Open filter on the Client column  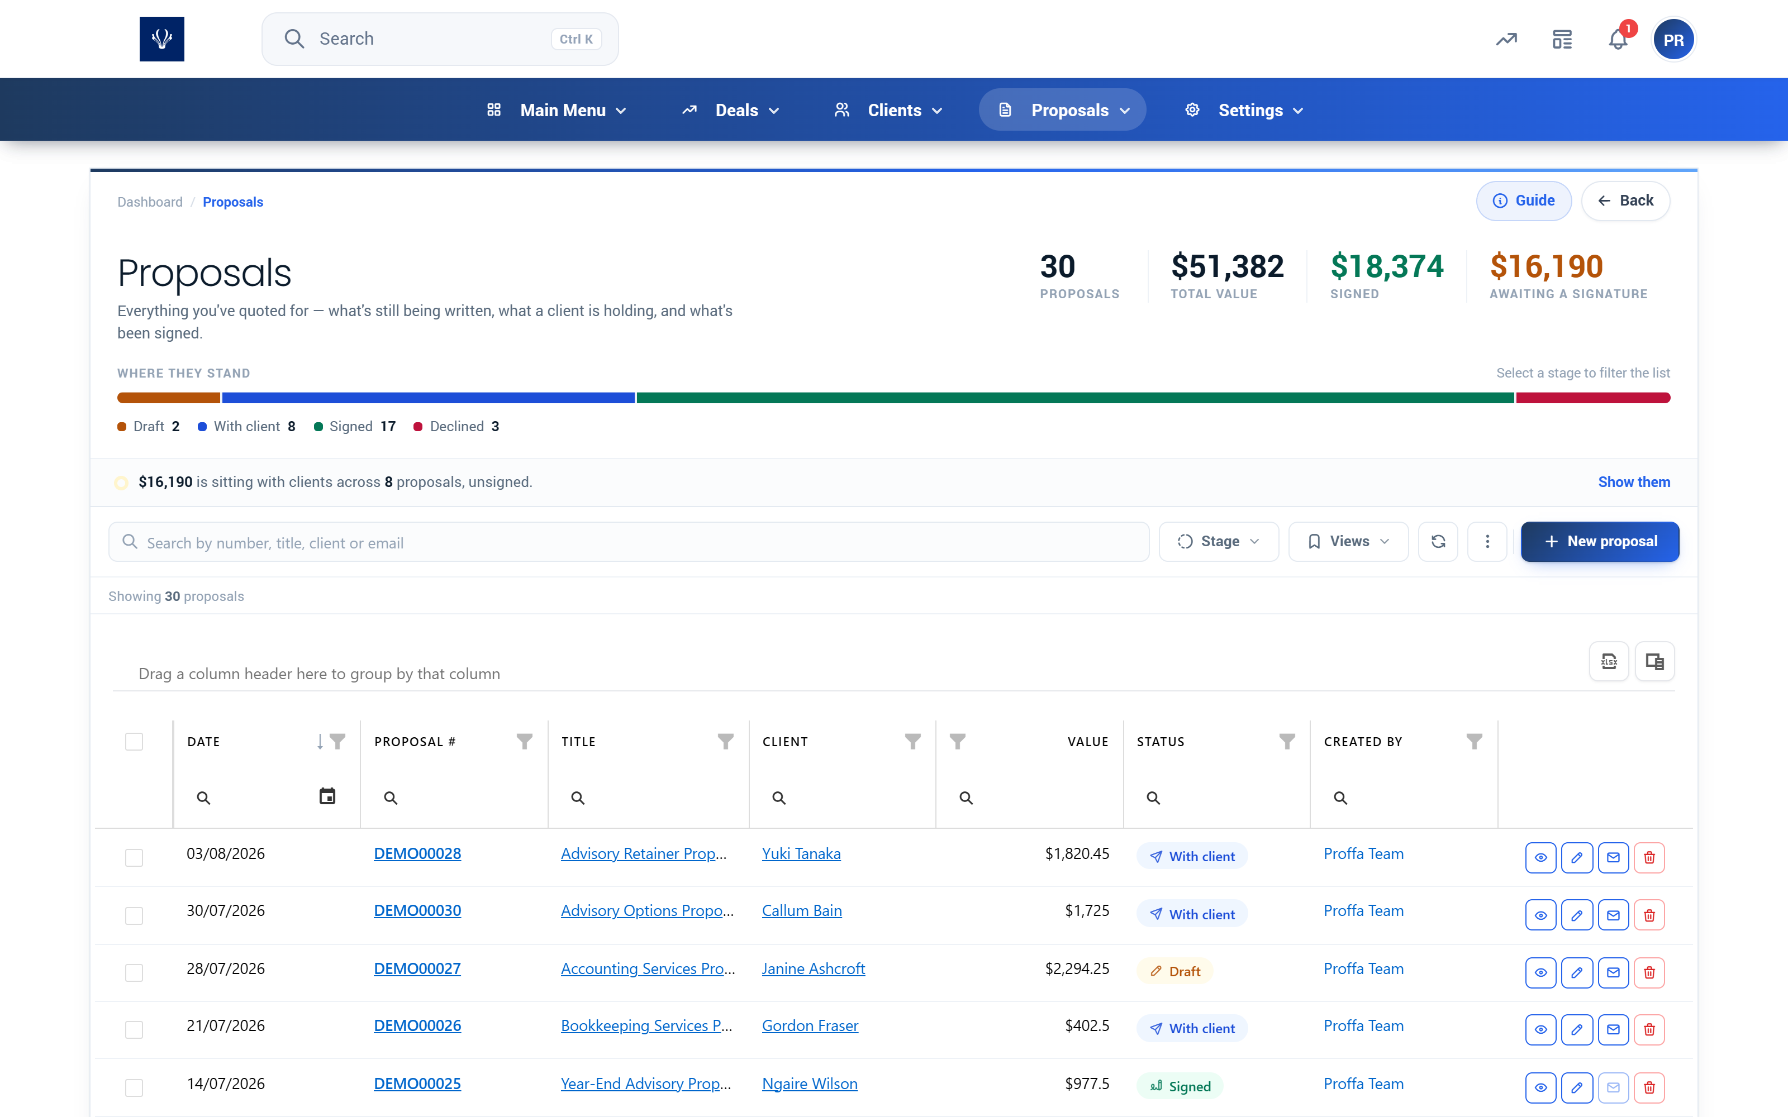click(913, 741)
